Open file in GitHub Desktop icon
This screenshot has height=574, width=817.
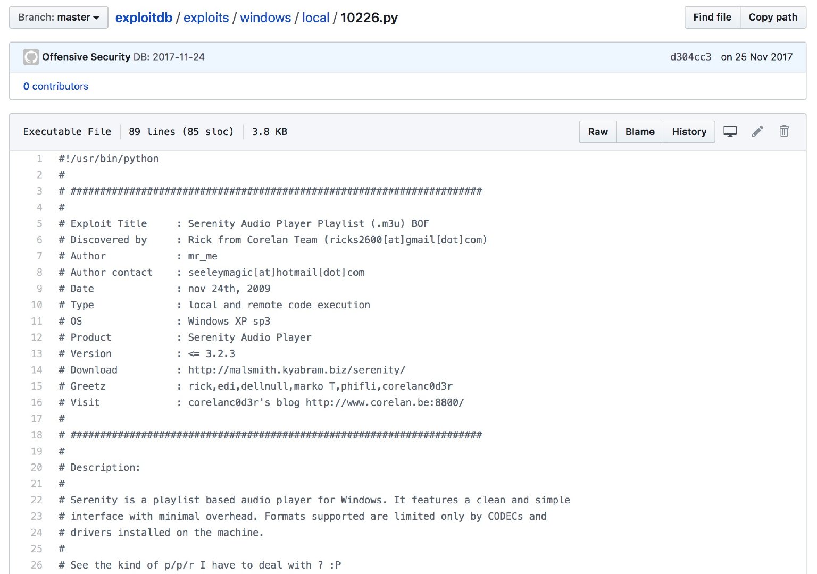[x=730, y=131]
